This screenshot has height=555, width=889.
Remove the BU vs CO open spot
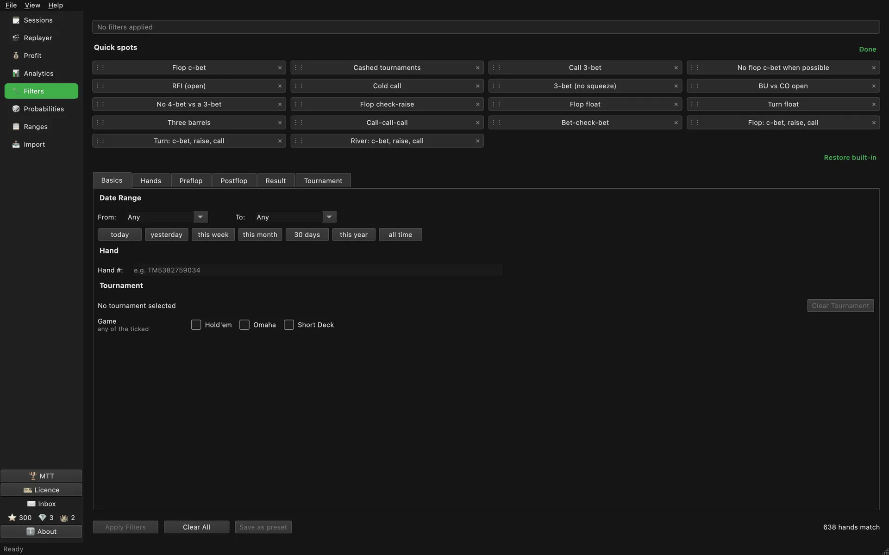[x=874, y=86]
